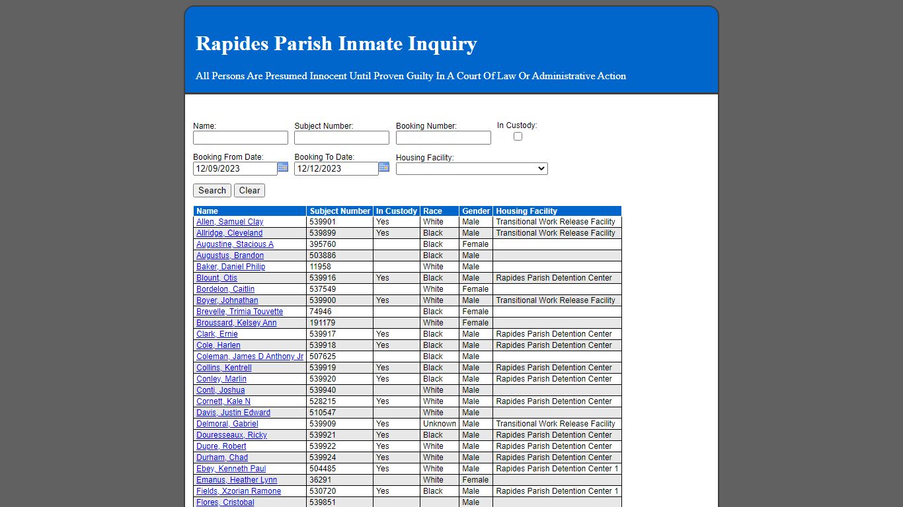
Task: Open the Booking From Date calendar icon
Action: click(x=283, y=167)
